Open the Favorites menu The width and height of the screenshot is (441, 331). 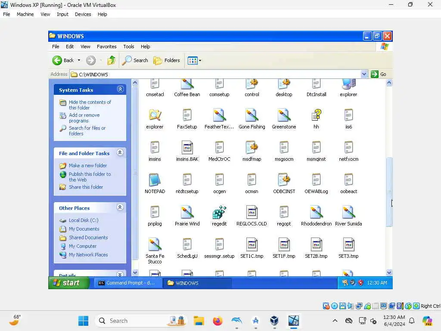click(x=107, y=47)
